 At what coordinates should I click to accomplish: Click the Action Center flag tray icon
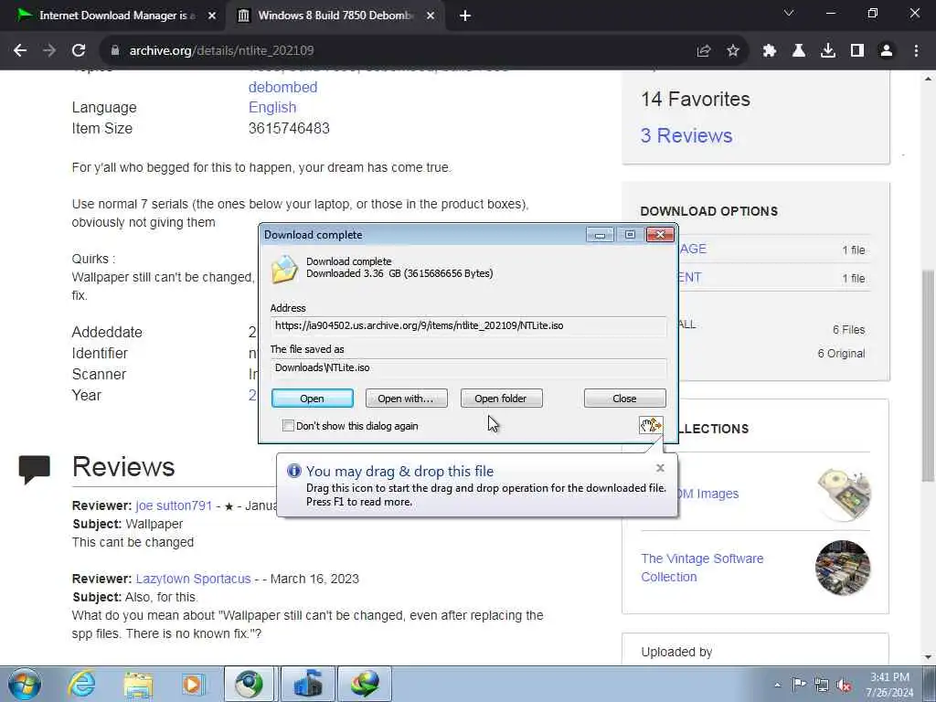coord(799,684)
